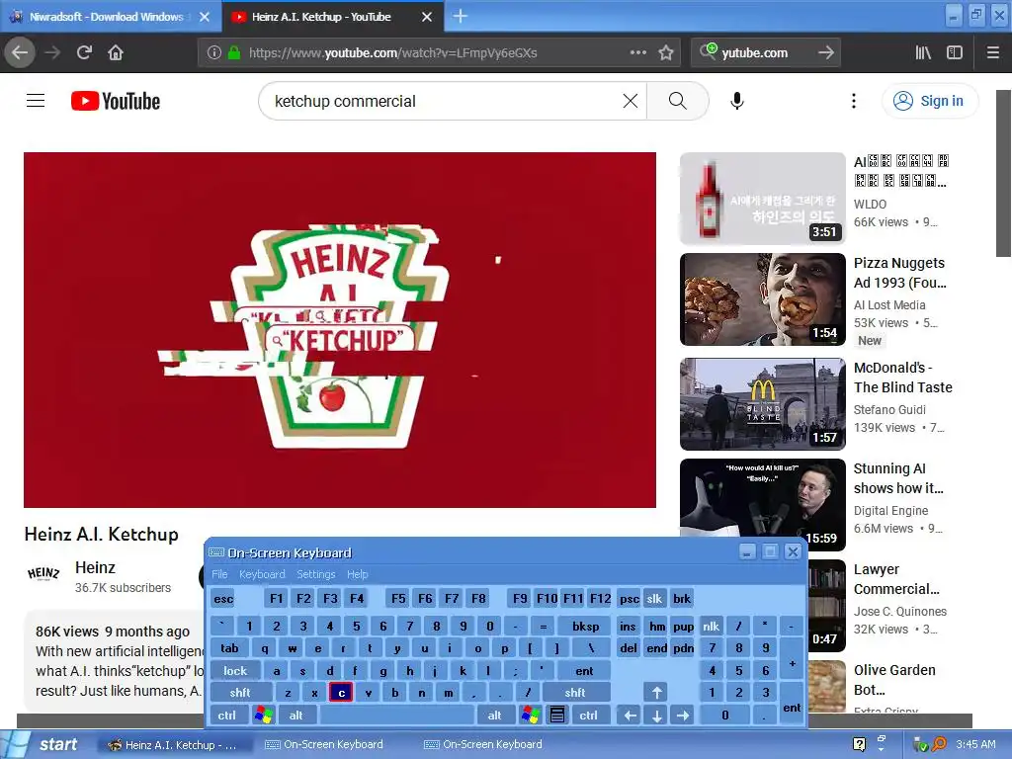This screenshot has width=1012, height=759.
Task: Run the YouTube search with magnifier button
Action: pyautogui.click(x=677, y=101)
